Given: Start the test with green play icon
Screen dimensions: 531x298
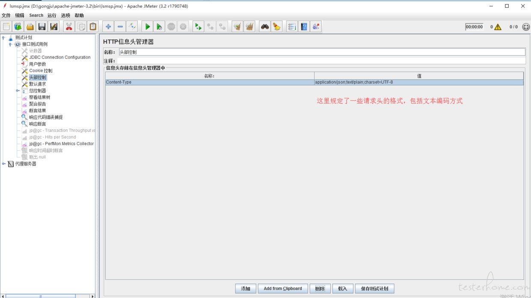Looking at the screenshot, I should 147,27.
